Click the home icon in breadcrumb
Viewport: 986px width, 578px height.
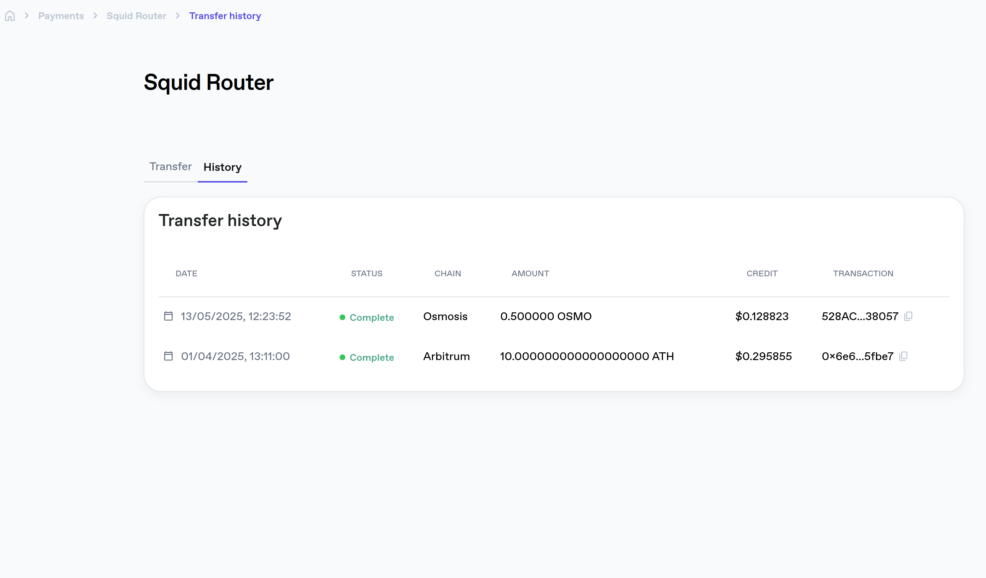tap(10, 16)
